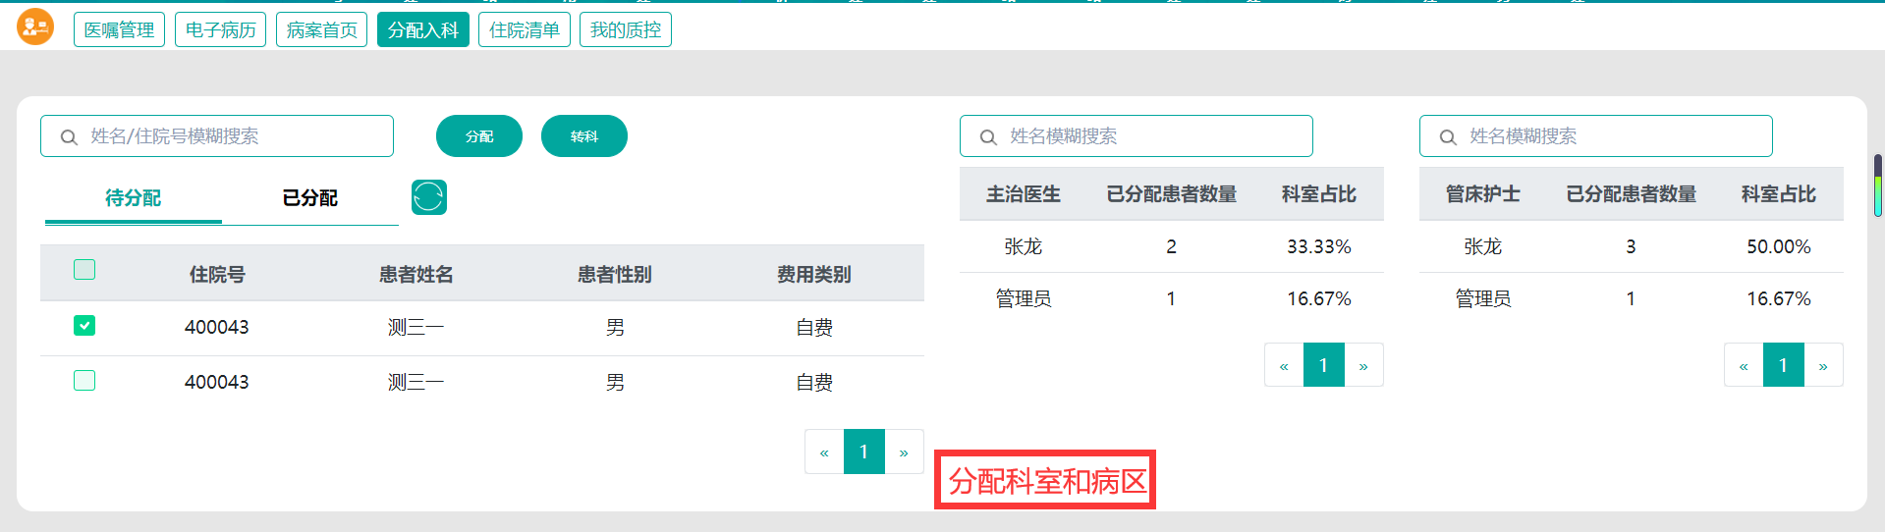
Task: Click the 费用类别 column header
Action: [814, 275]
